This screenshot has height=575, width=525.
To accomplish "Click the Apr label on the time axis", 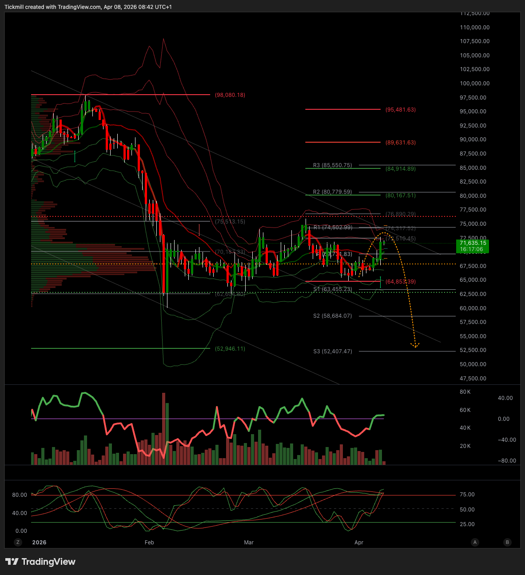I will (x=359, y=543).
